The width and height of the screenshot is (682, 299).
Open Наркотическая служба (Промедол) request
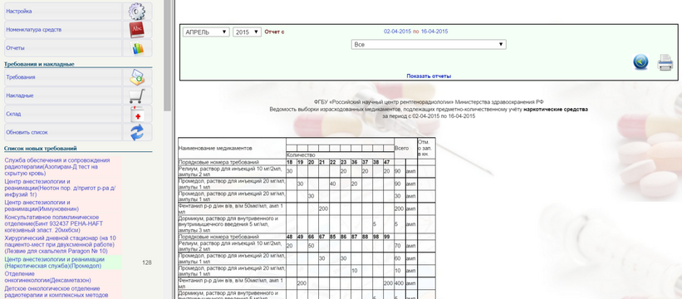point(63,262)
